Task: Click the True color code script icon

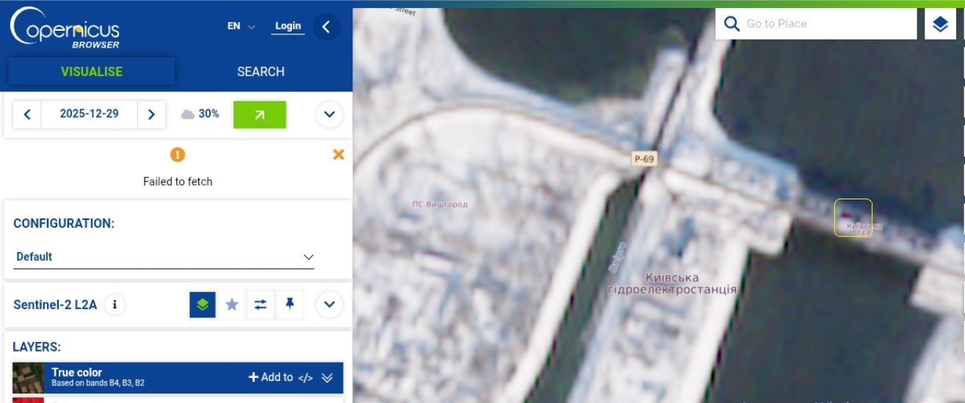Action: coord(306,377)
